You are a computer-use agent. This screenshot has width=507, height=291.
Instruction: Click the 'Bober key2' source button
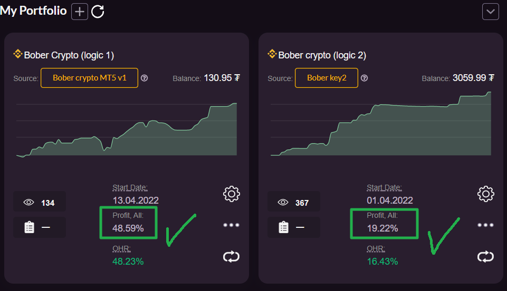[x=326, y=78]
